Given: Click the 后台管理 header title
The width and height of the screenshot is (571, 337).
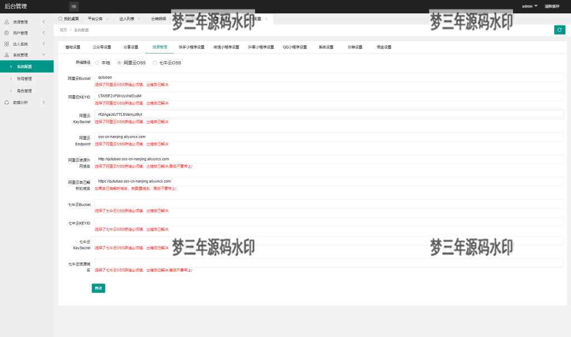Looking at the screenshot, I should [x=16, y=6].
